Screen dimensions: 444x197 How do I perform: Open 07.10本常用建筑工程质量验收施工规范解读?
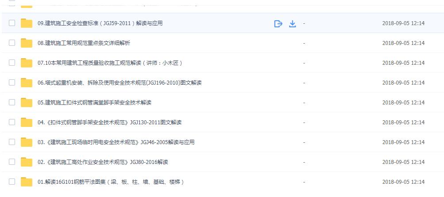(110, 63)
